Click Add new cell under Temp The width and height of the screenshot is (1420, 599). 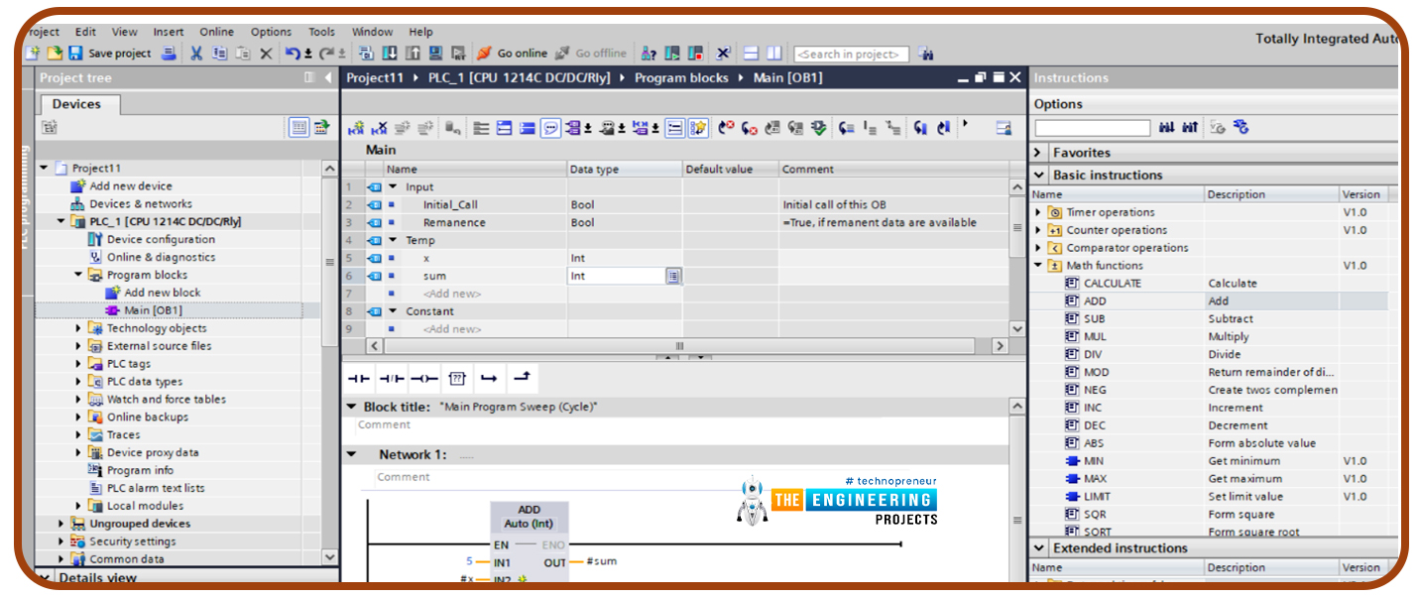pos(451,294)
